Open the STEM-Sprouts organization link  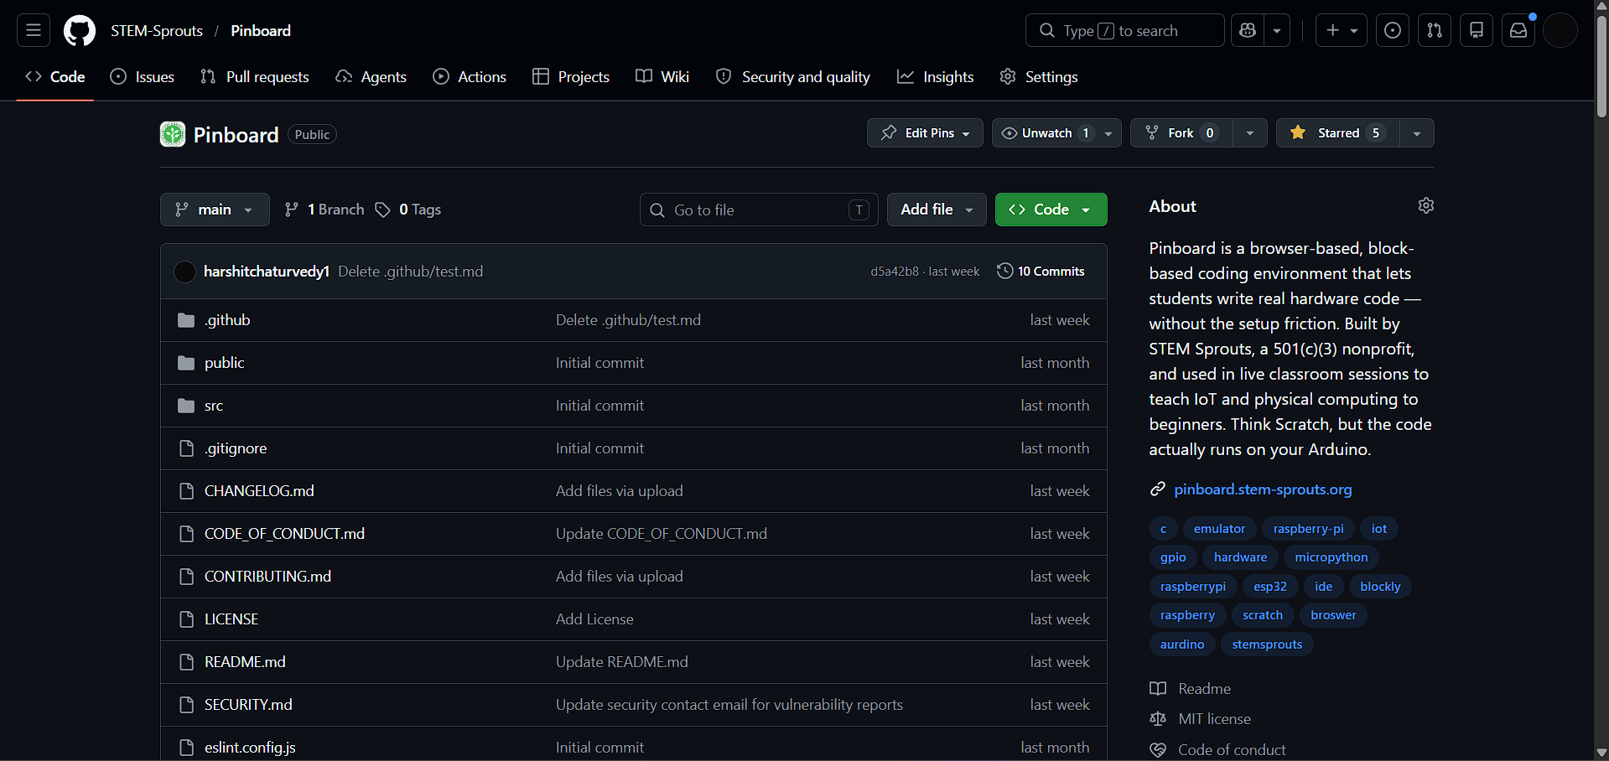(157, 31)
